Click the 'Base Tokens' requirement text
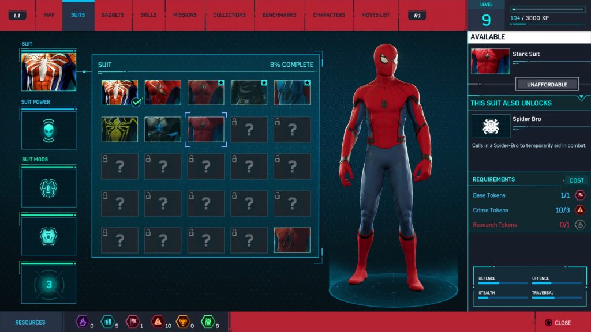 [x=489, y=195]
